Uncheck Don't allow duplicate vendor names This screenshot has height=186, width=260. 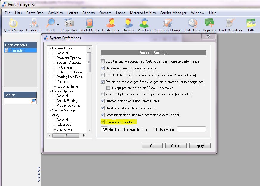coord(103,108)
